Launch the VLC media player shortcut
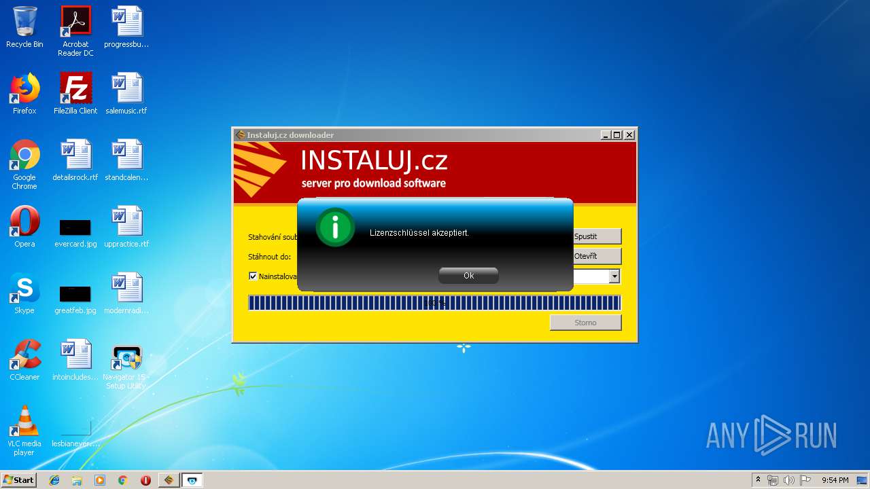This screenshot has width=870, height=489. point(24,431)
